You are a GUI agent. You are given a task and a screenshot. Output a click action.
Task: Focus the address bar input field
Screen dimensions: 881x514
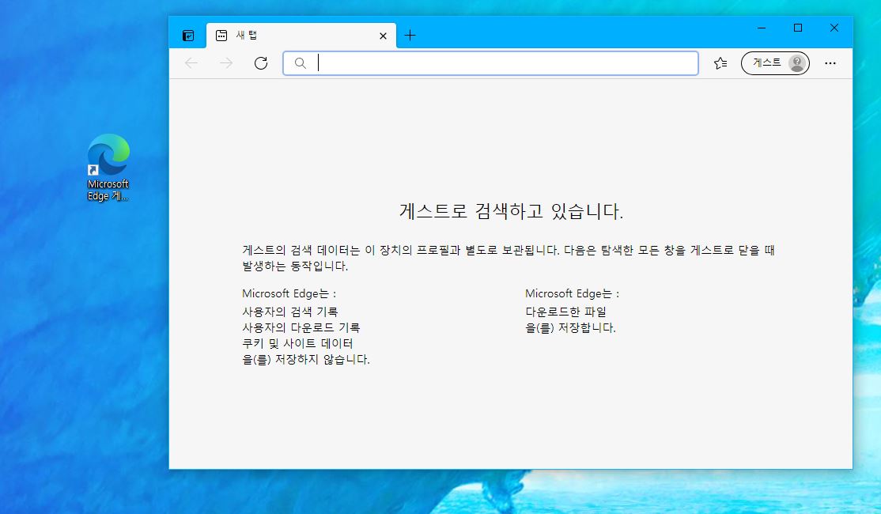click(490, 63)
